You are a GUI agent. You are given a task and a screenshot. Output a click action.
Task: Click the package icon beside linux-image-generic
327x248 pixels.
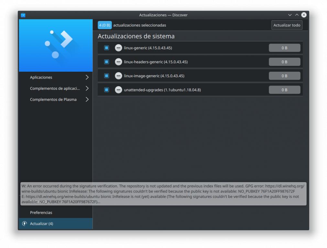pos(118,76)
